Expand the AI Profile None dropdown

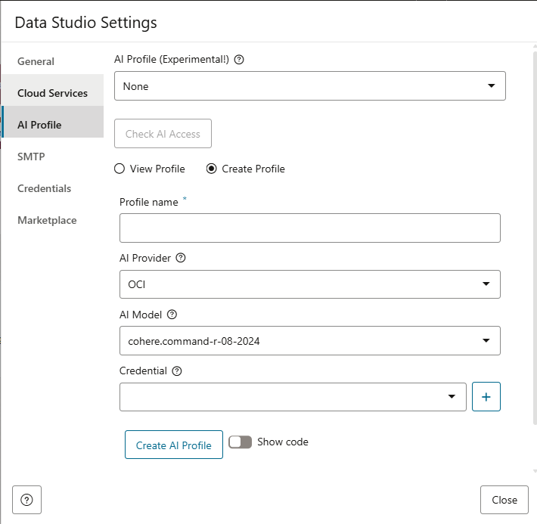pyautogui.click(x=309, y=86)
